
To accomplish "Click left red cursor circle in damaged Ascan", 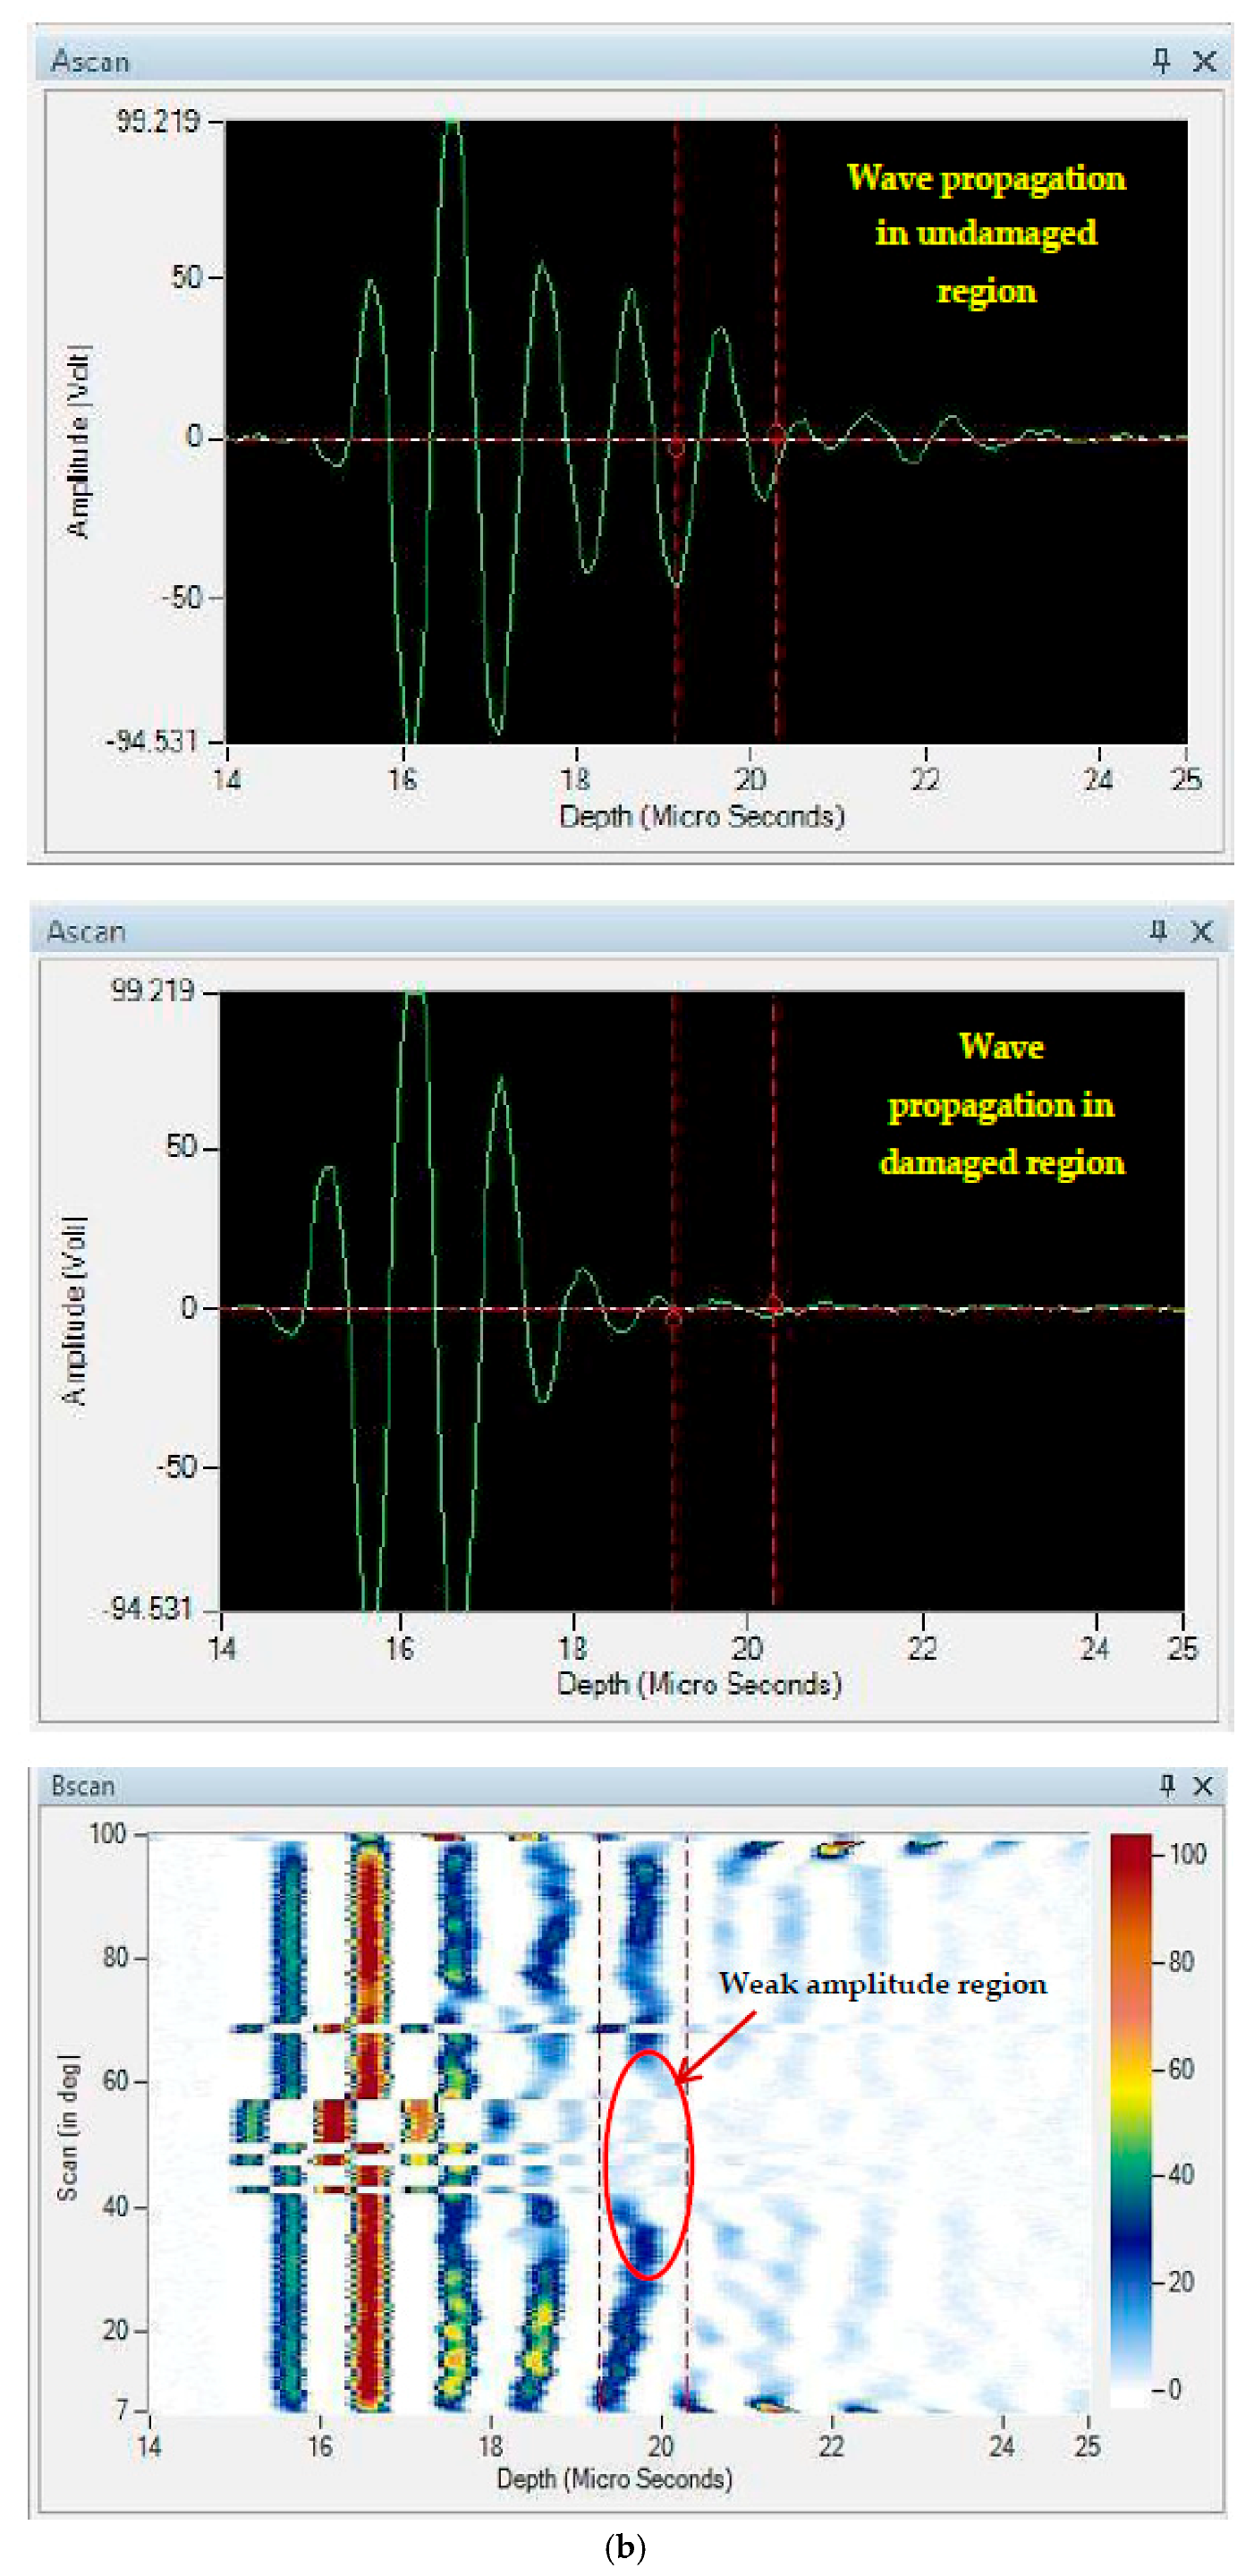I will 673,1315.
